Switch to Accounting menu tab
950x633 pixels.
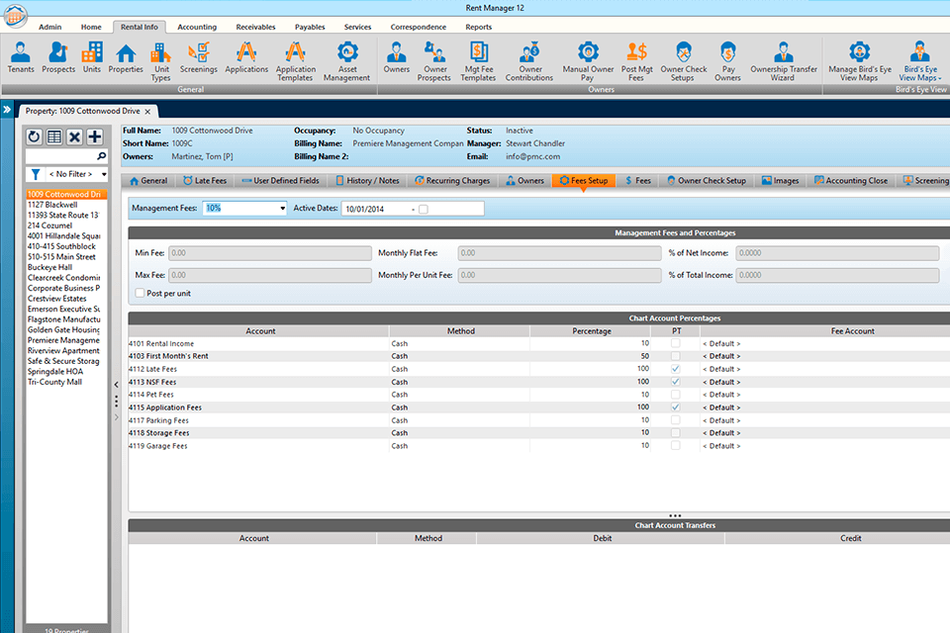197,27
